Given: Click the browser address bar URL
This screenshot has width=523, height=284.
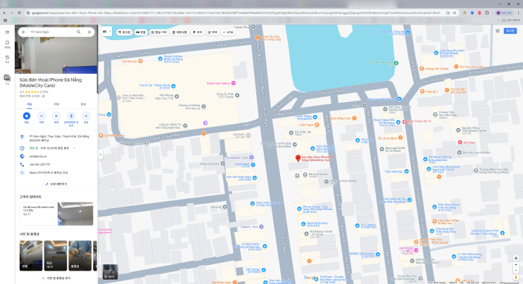Looking at the screenshot, I should 238,13.
